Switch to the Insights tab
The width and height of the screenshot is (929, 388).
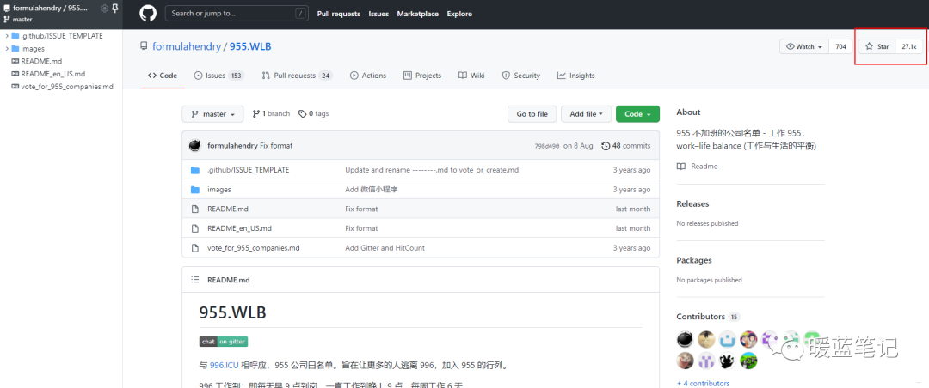(575, 76)
